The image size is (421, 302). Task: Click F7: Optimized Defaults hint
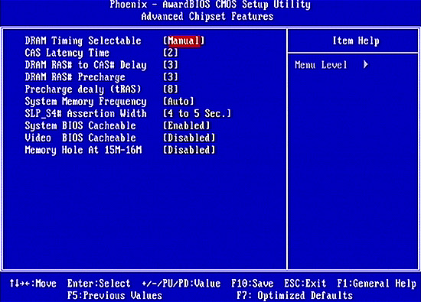click(295, 296)
